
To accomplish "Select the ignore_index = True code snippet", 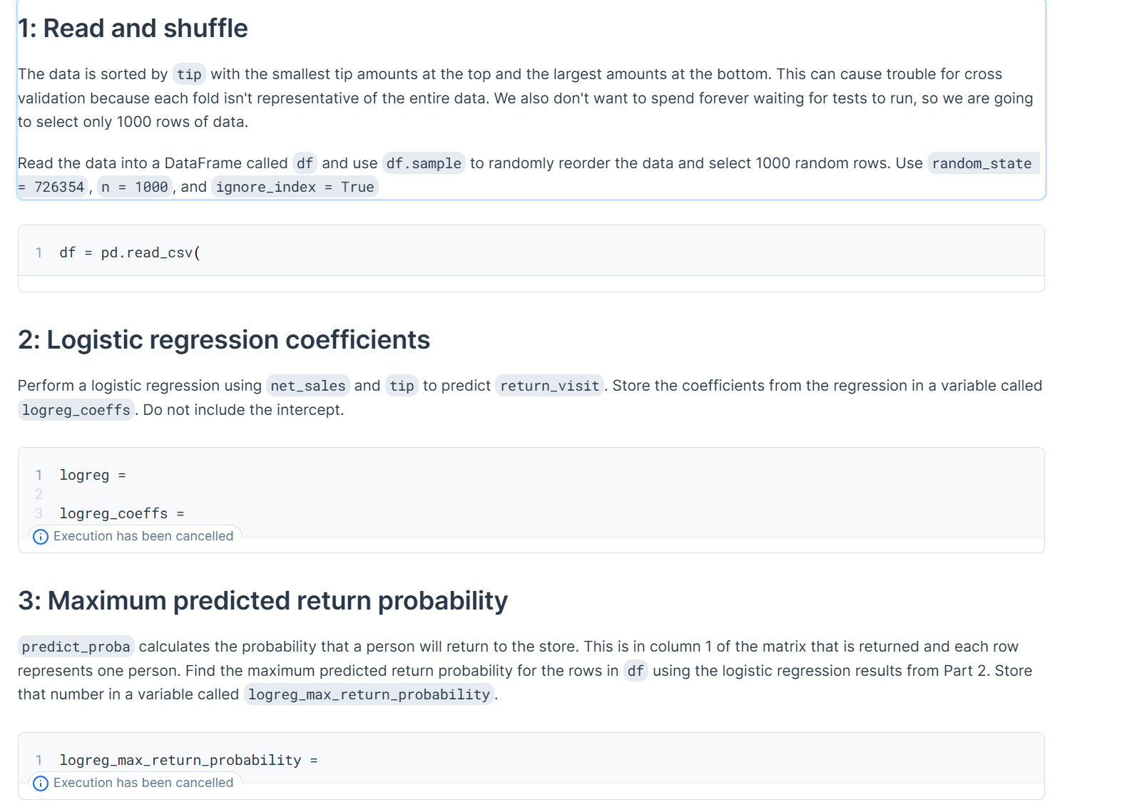I will click(295, 187).
